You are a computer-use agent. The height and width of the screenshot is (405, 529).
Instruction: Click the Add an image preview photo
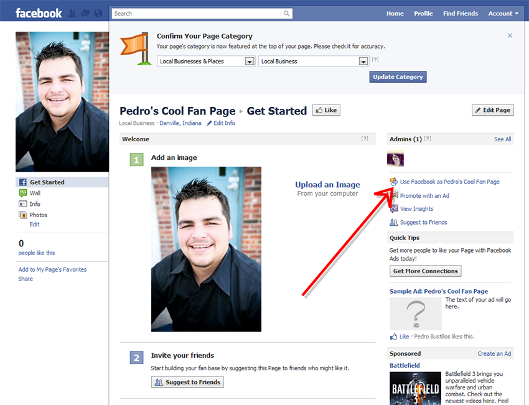[x=206, y=249]
